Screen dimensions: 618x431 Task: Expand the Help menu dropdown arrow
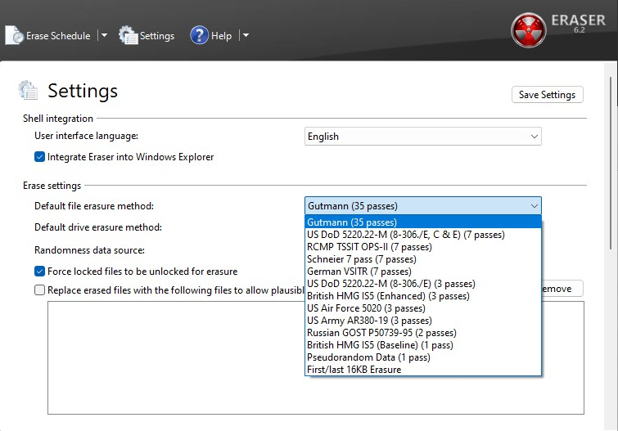246,35
